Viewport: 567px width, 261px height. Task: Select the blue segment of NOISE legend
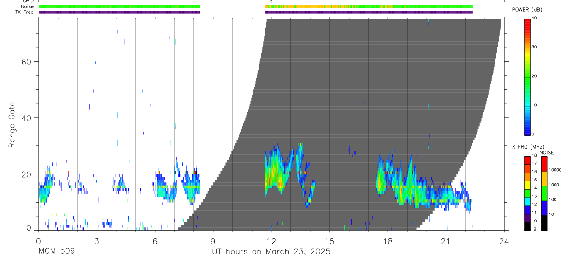click(x=544, y=208)
